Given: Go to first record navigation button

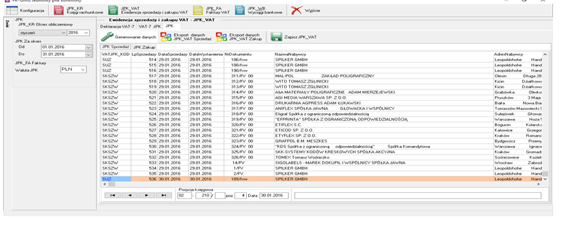Looking at the screenshot, I should tap(113, 195).
